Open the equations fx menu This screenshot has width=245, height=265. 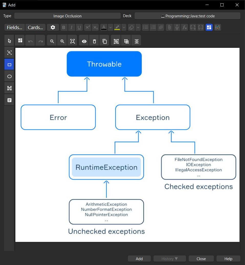[185, 27]
